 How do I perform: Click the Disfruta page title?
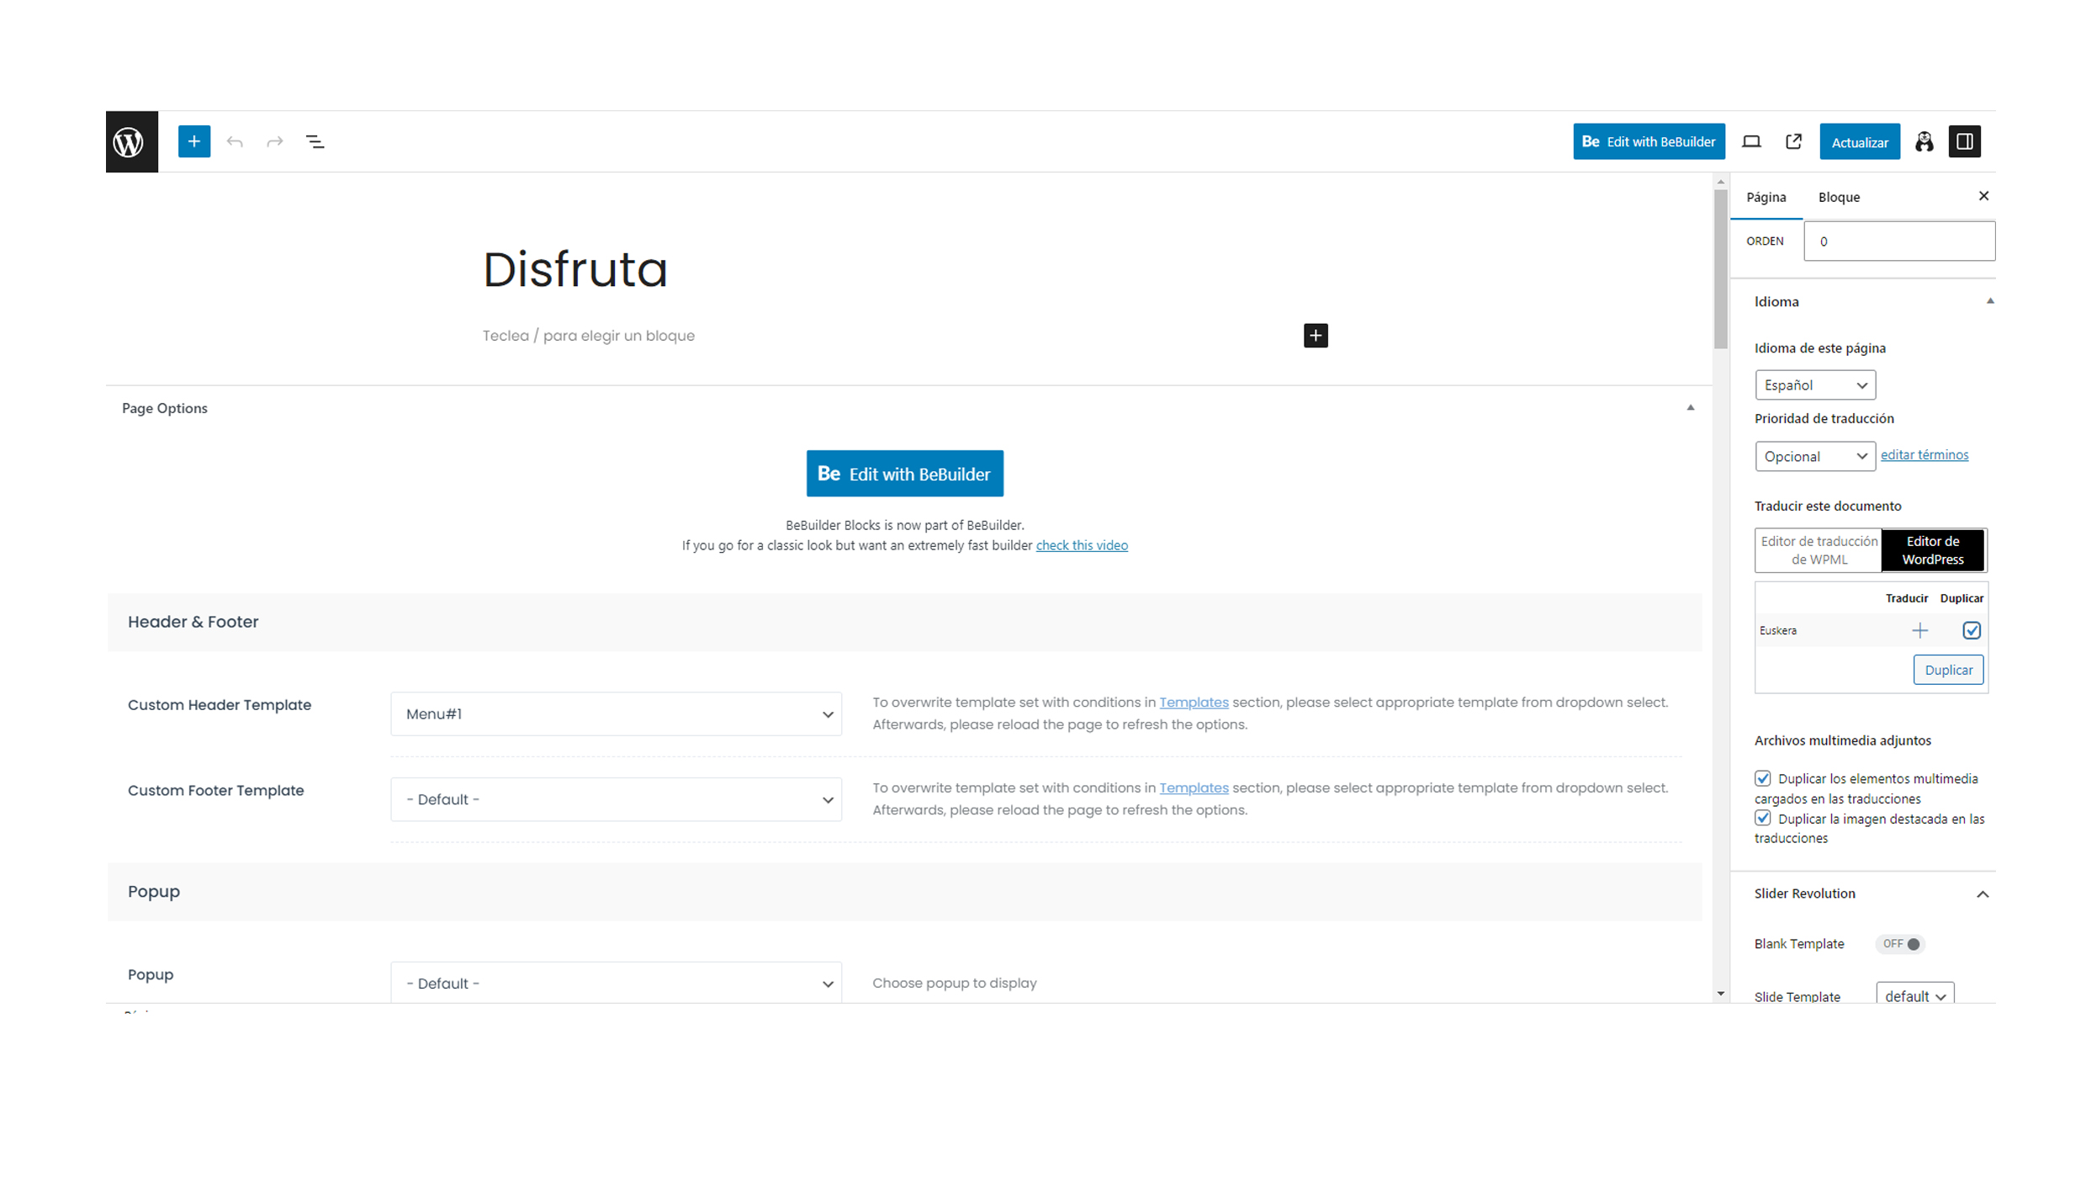click(575, 269)
